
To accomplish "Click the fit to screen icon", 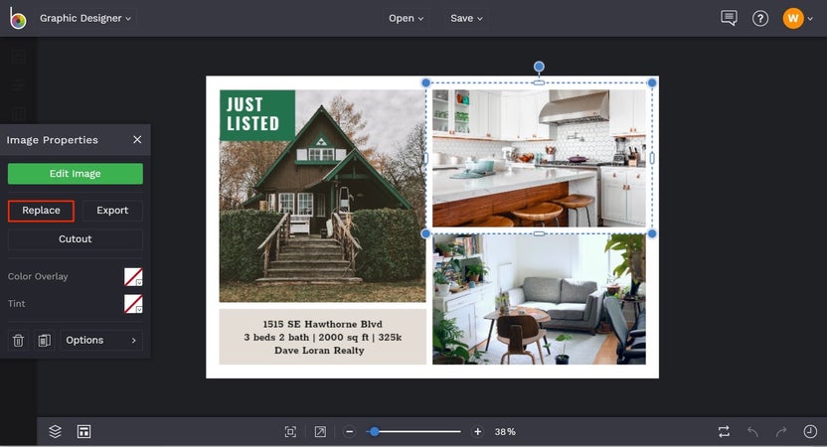I will pyautogui.click(x=290, y=432).
